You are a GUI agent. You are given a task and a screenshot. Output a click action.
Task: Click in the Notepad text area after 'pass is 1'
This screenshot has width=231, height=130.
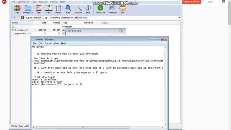[x=82, y=84]
